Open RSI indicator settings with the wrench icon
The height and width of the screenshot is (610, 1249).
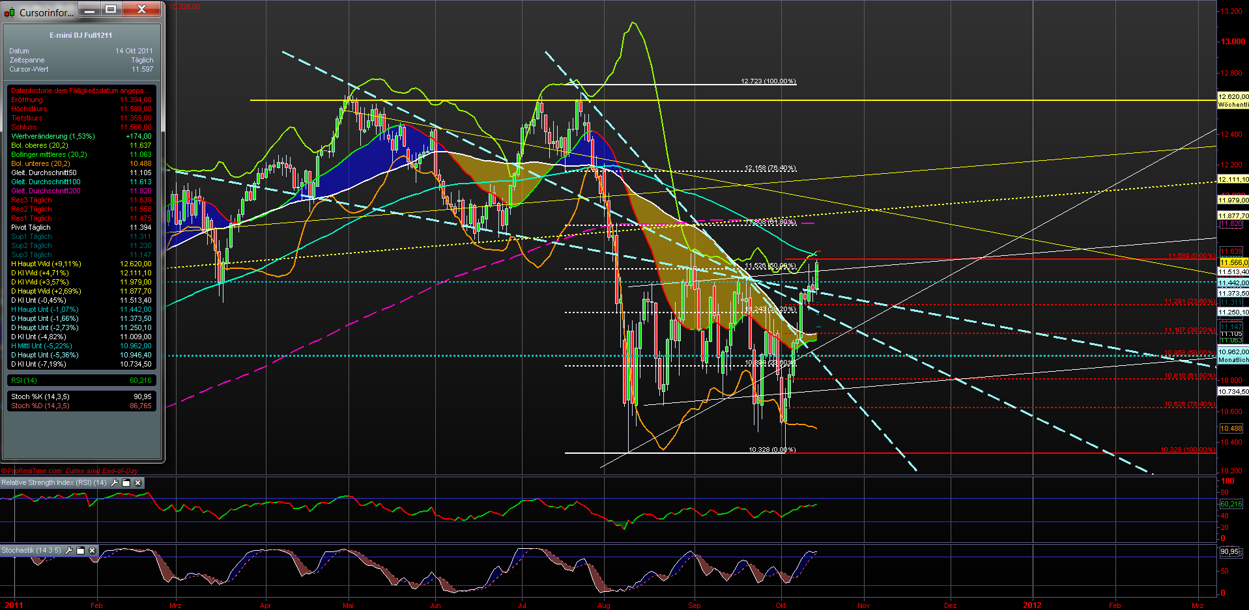tap(115, 482)
